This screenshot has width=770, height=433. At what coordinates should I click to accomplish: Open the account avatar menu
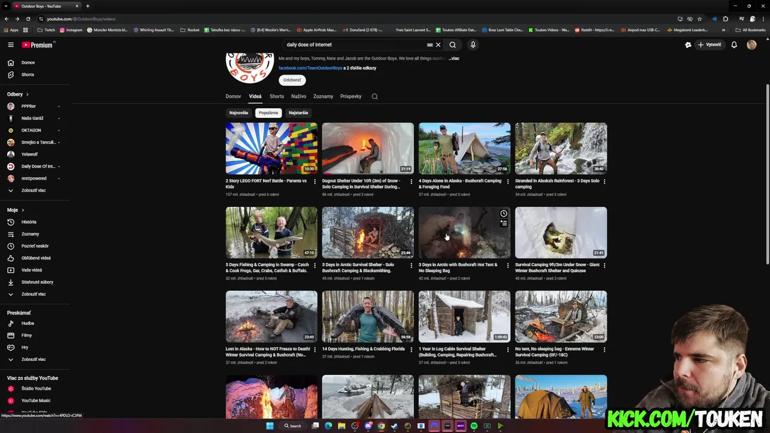click(751, 45)
